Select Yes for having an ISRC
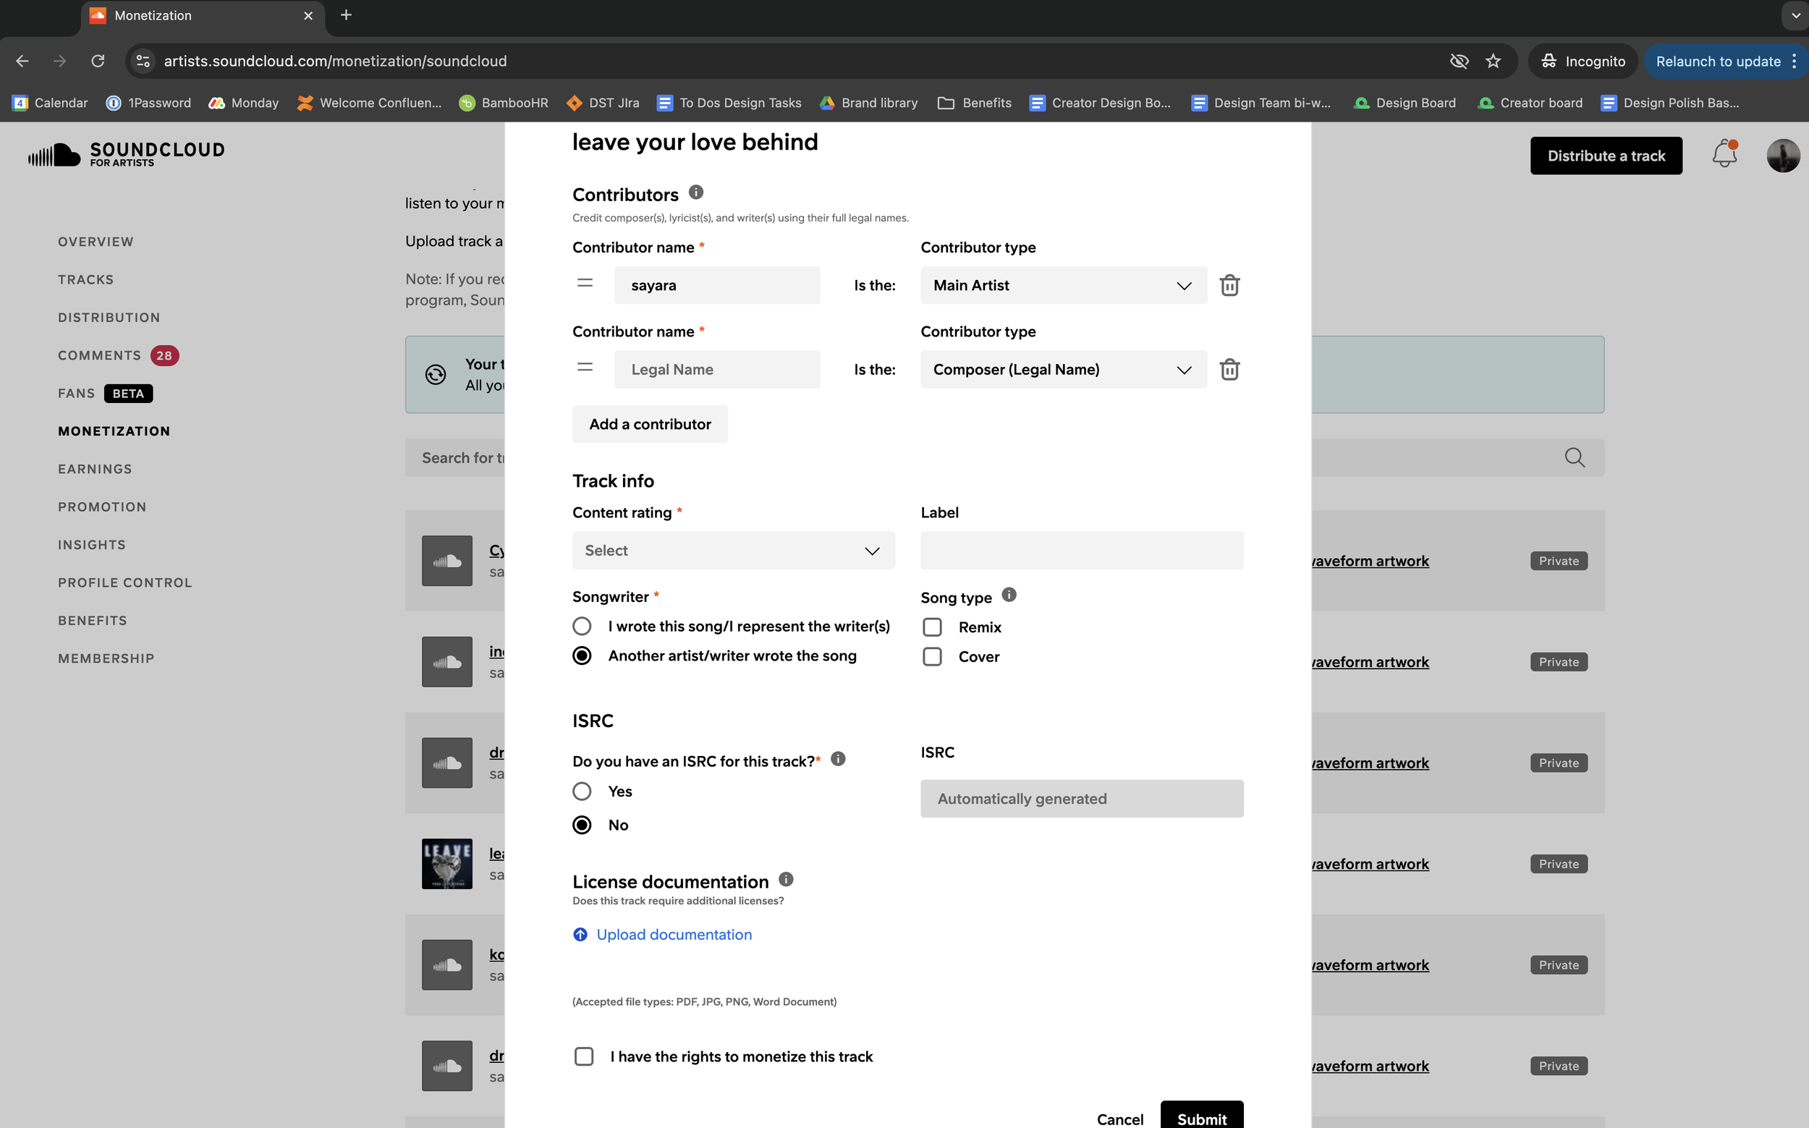Viewport: 1809px width, 1128px height. pos(582,791)
